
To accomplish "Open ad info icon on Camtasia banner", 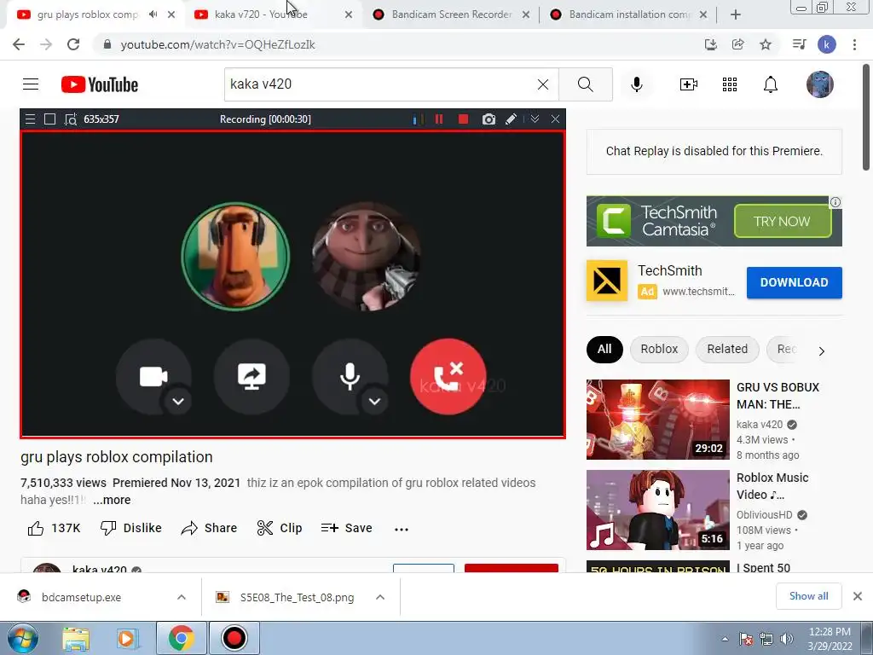I will click(835, 202).
